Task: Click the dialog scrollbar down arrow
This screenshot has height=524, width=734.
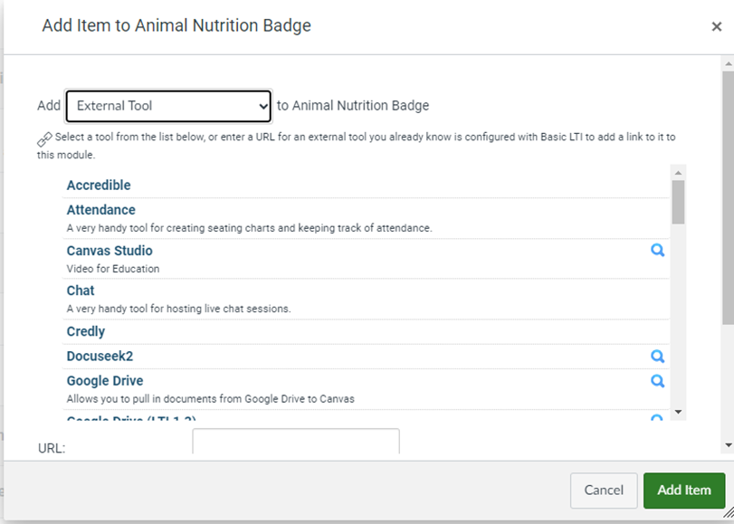Action: [728, 445]
